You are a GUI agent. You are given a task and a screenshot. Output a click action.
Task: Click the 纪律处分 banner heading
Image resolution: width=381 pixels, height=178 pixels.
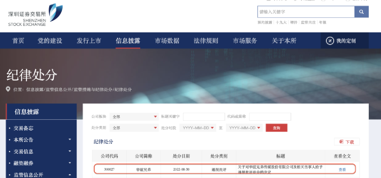[31, 75]
